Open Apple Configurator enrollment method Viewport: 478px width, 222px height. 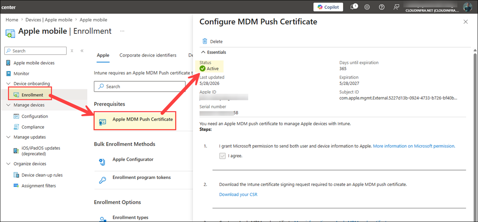coord(133,159)
